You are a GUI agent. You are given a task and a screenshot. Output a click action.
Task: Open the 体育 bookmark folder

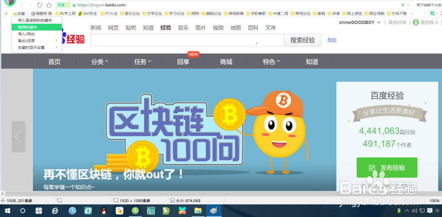pyautogui.click(x=334, y=14)
